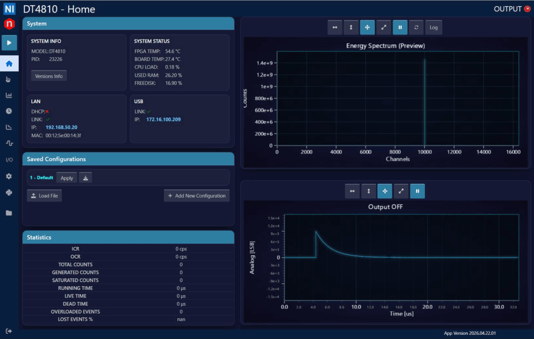534x339 pixels.
Task: Click the logout icon at the sidebar bottom
Action: pos(9,331)
